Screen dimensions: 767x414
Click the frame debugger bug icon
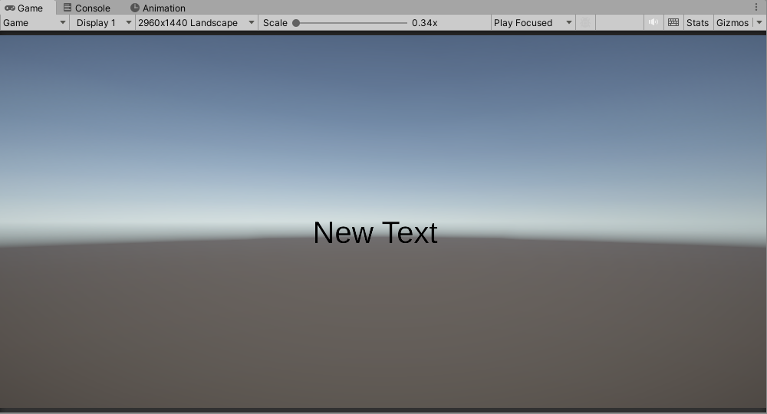coord(585,22)
